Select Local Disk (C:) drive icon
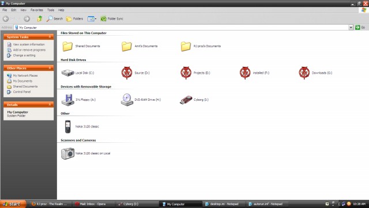369x208 pixels. (x=68, y=73)
